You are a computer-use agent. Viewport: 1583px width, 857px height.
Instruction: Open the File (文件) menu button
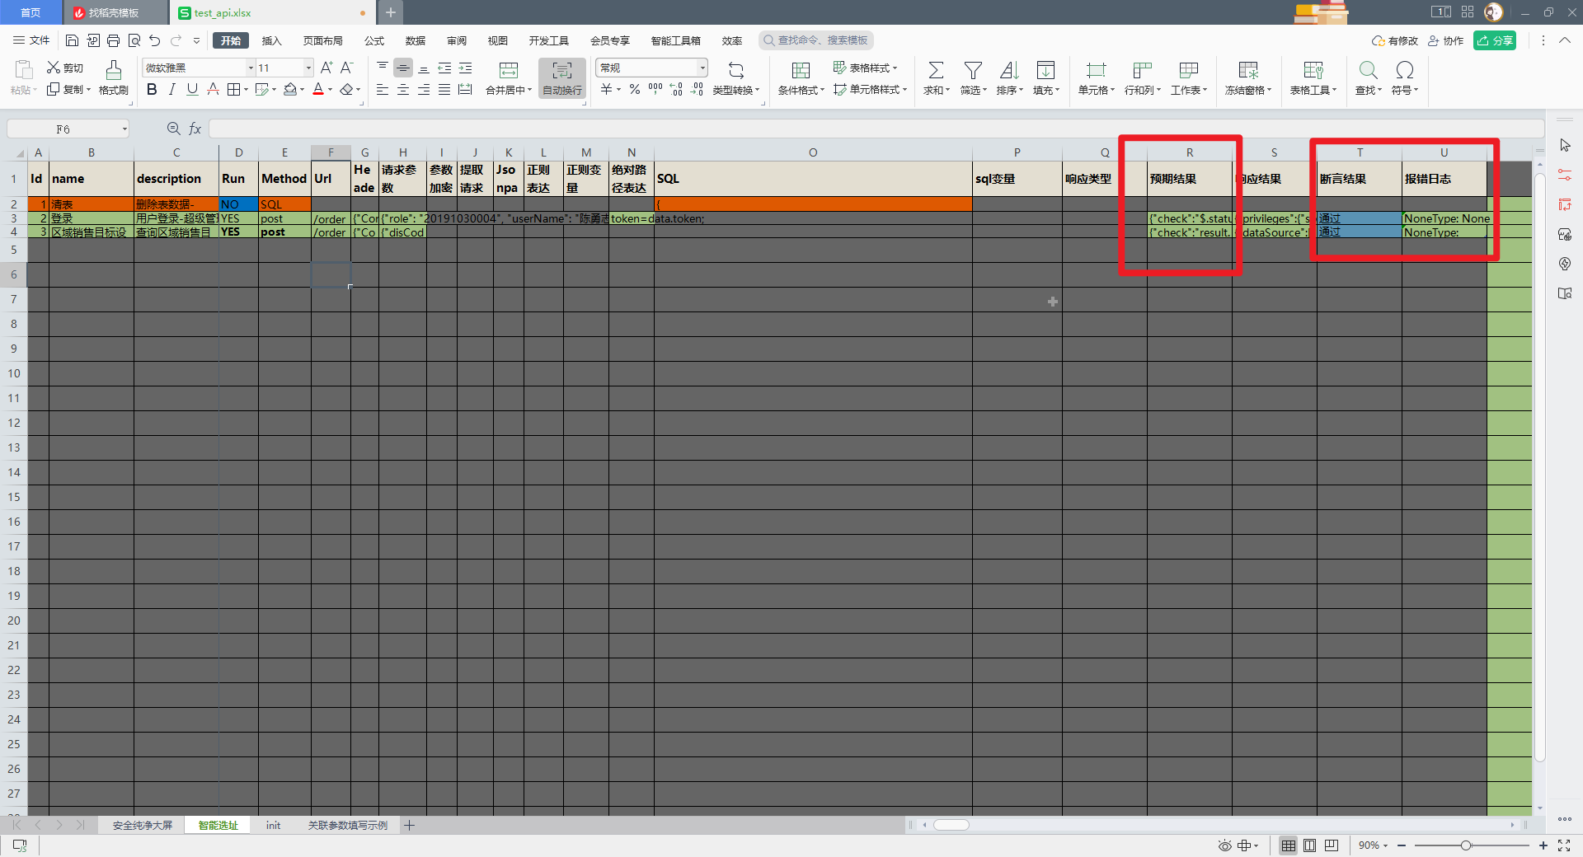[31, 40]
